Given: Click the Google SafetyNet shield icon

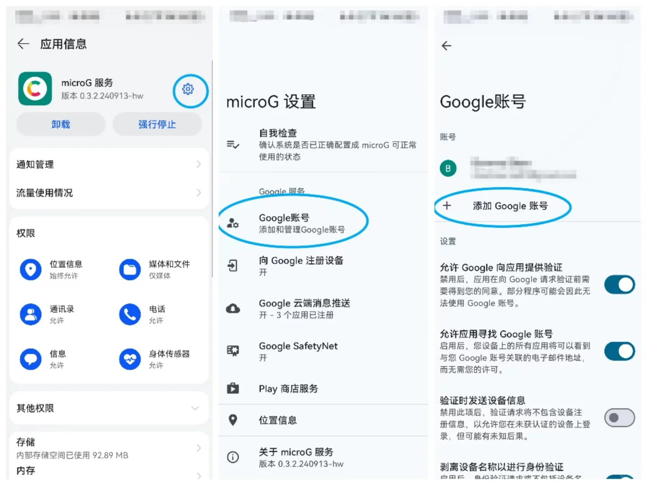Looking at the screenshot, I should (x=233, y=351).
